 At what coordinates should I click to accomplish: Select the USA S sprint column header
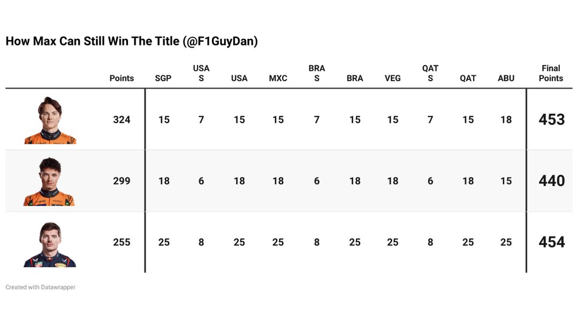201,73
